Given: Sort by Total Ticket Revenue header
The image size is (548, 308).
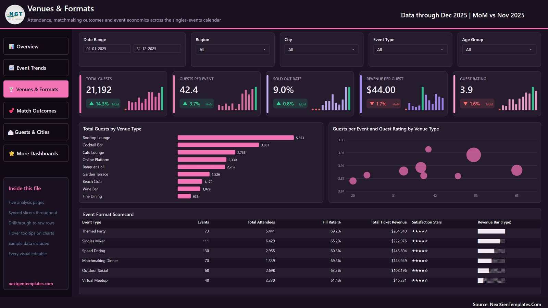Looking at the screenshot, I should (389, 222).
